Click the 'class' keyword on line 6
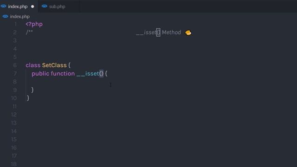 pyautogui.click(x=33, y=65)
